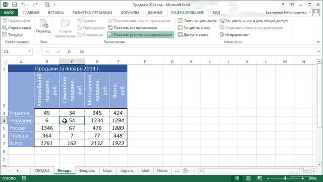Customize quick access toolbar dropdown
This screenshot has height=182, width=323.
coord(55,5)
